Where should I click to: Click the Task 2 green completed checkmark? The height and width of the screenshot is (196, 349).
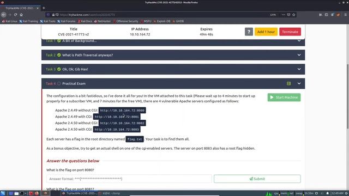coord(59,55)
